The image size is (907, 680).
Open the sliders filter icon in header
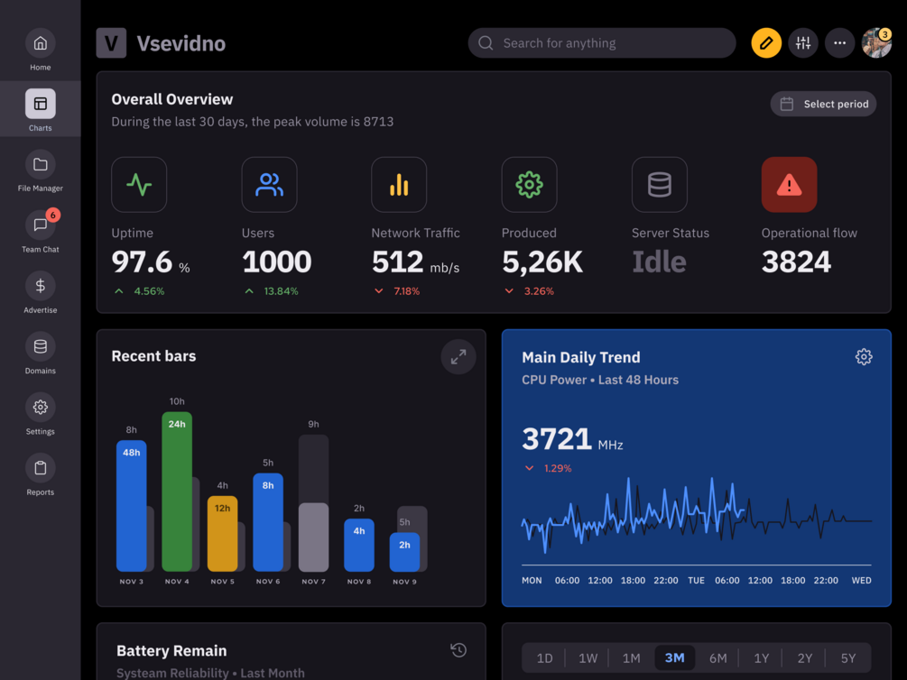click(x=803, y=42)
